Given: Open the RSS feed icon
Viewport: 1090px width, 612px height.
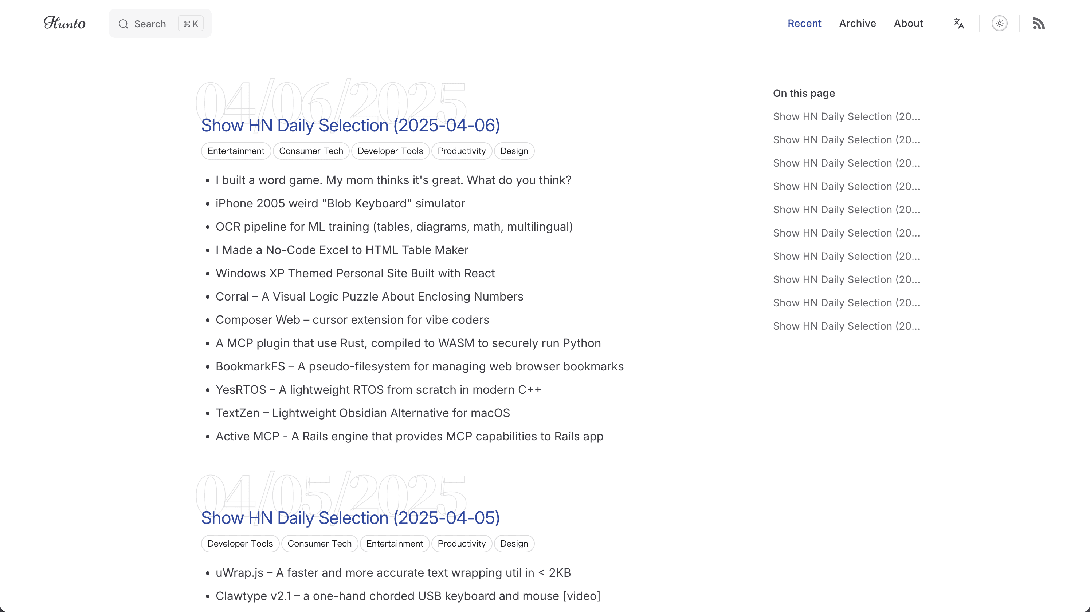Looking at the screenshot, I should click(x=1038, y=23).
